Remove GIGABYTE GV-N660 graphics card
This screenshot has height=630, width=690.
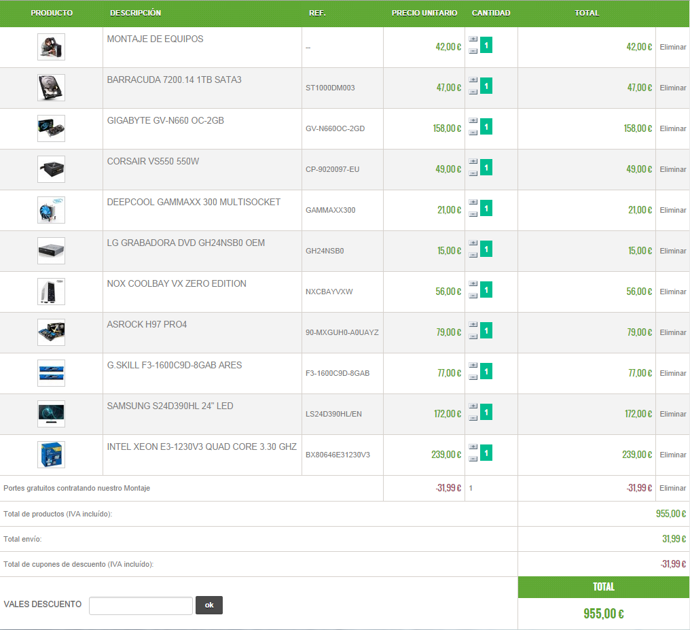673,128
